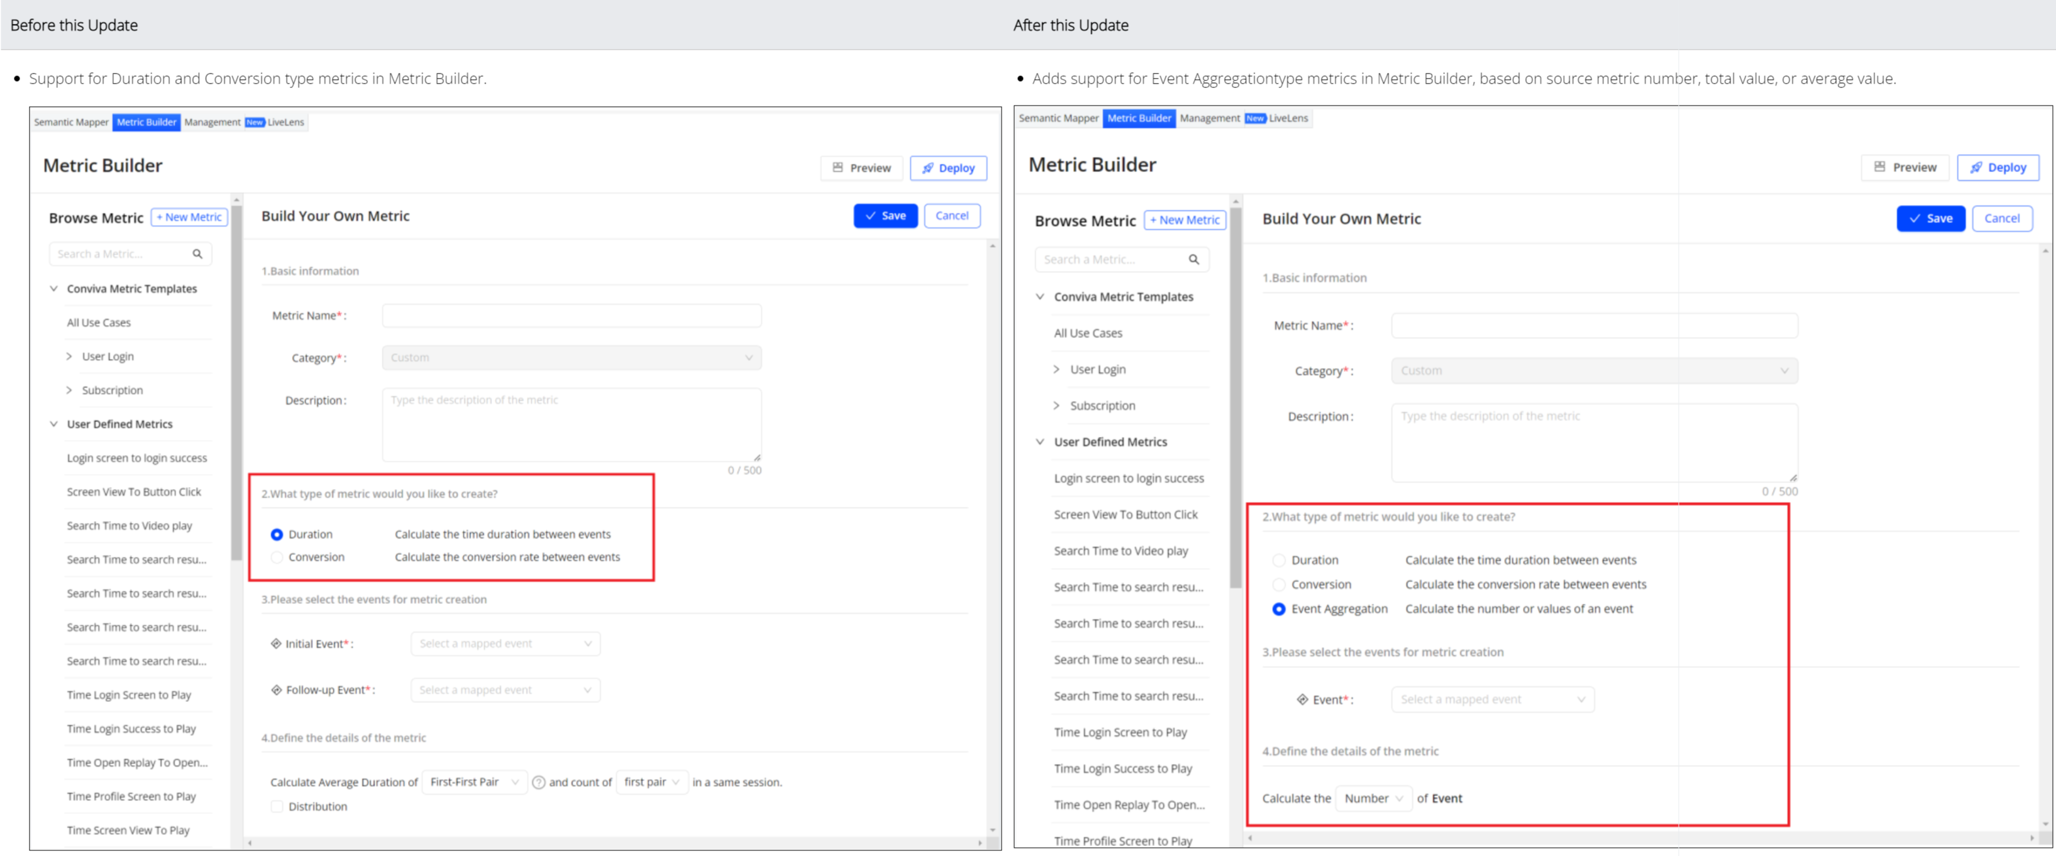Viewport: 2056px width, 856px height.
Task: Focus the 'Search a Metric' field in Before screenshot
Action: click(x=130, y=254)
